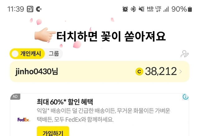Tap the battery indicator icon
Viewport: 199px width, 136px height.
190,9
